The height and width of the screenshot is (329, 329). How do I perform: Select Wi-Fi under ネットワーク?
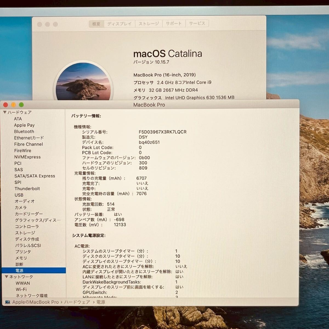click(21, 289)
